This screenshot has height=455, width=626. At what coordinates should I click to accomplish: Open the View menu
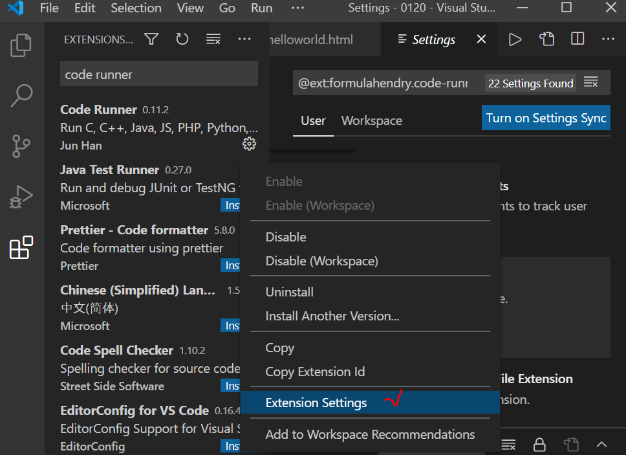190,8
